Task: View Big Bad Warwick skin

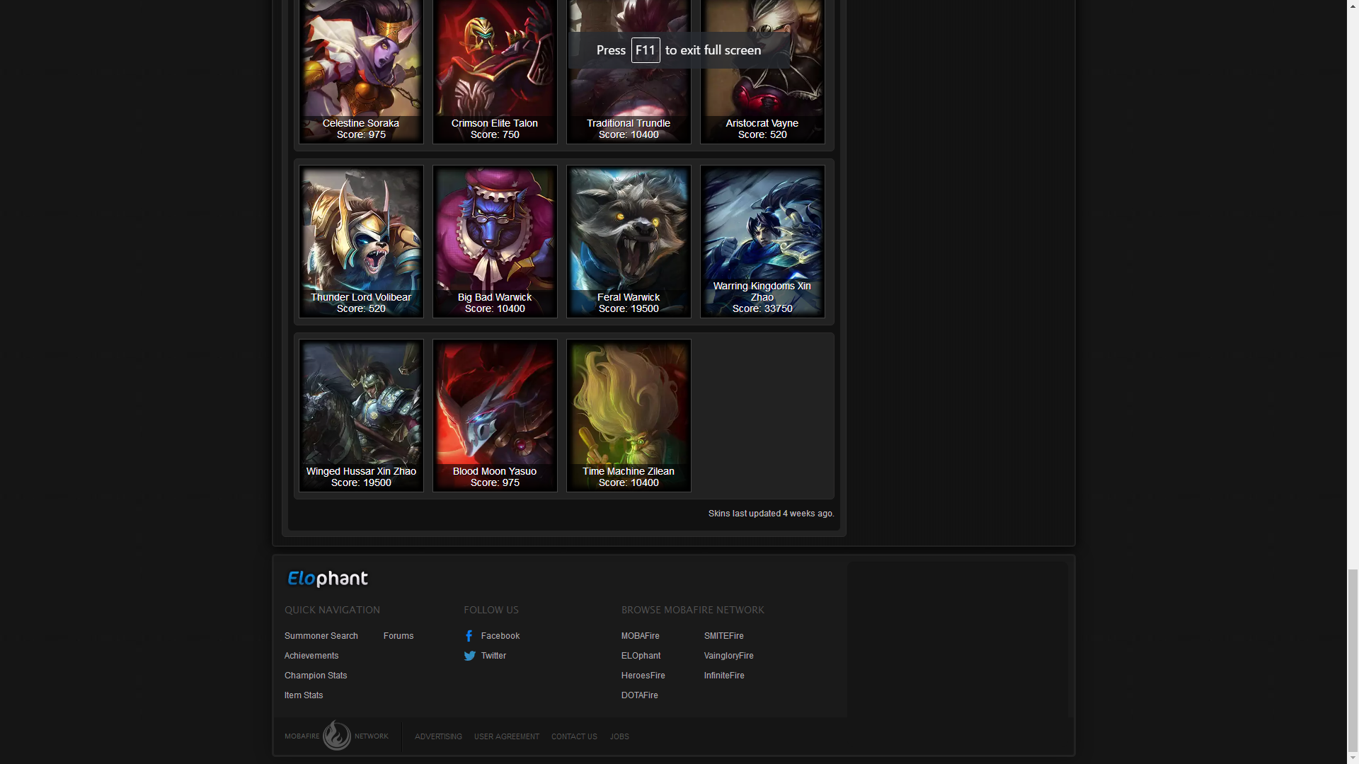Action: click(495, 241)
